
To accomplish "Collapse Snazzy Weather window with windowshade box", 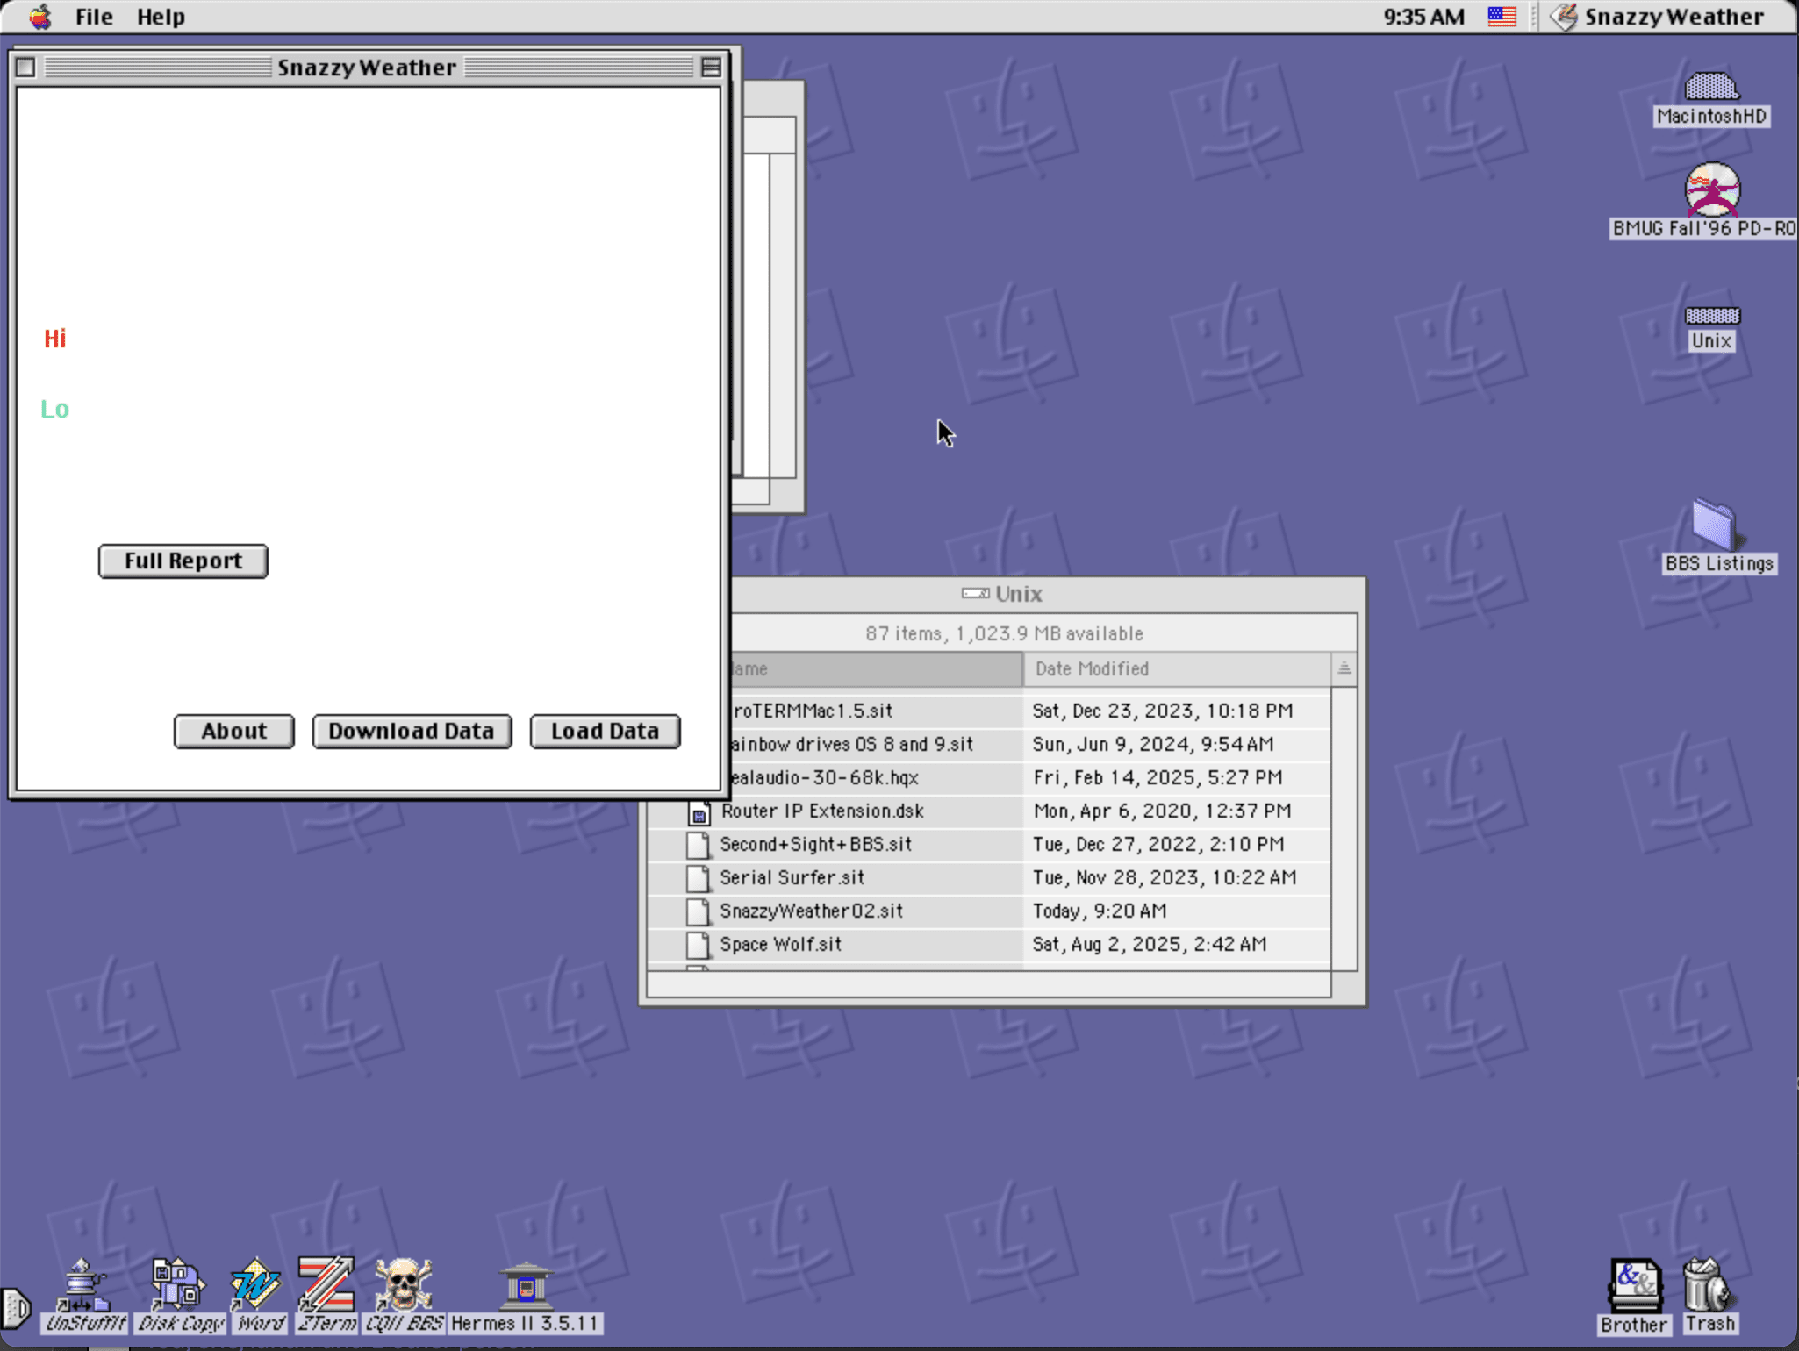I will pyautogui.click(x=711, y=68).
